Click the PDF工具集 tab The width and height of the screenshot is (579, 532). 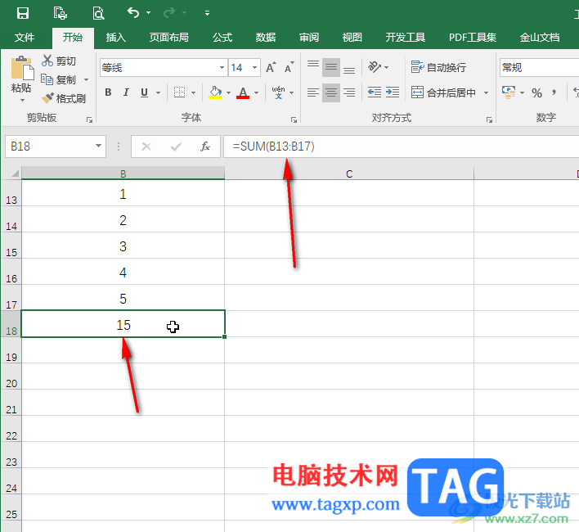pyautogui.click(x=473, y=38)
